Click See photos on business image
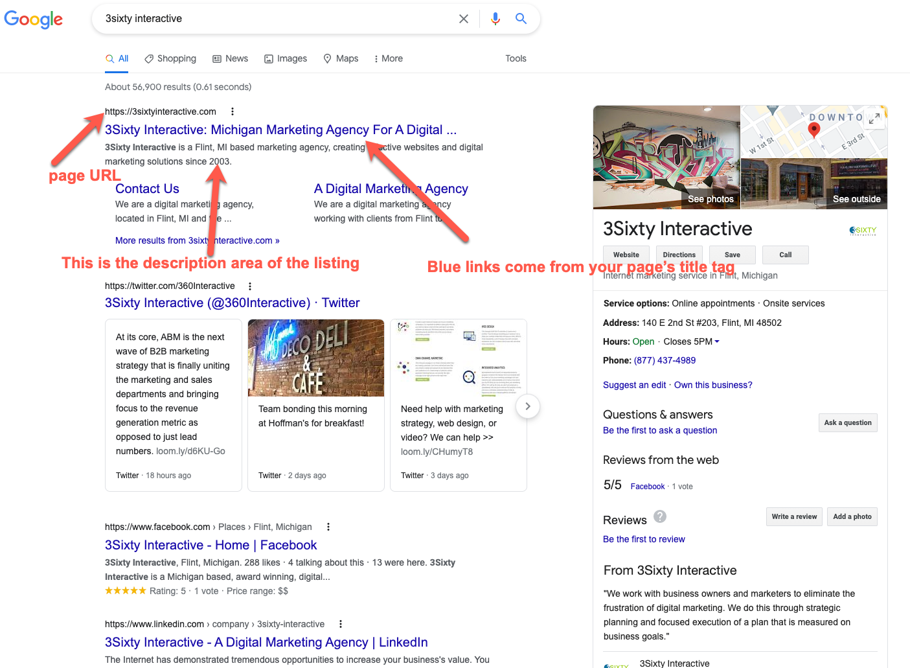The width and height of the screenshot is (910, 668). click(711, 199)
